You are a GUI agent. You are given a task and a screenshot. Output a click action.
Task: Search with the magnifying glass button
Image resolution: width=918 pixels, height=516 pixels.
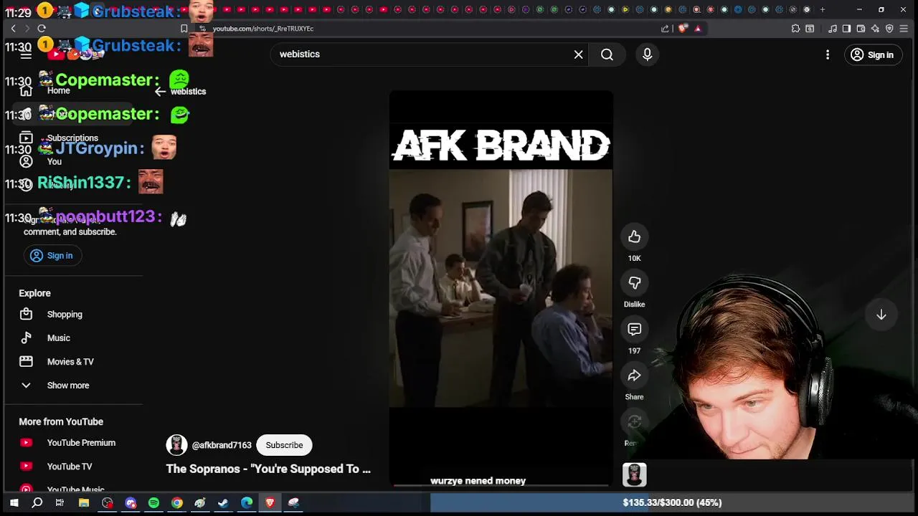click(607, 54)
